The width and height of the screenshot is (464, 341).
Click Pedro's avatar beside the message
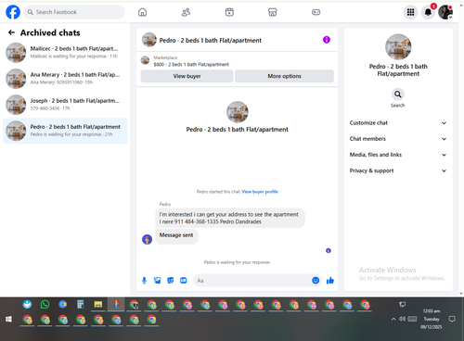click(147, 239)
